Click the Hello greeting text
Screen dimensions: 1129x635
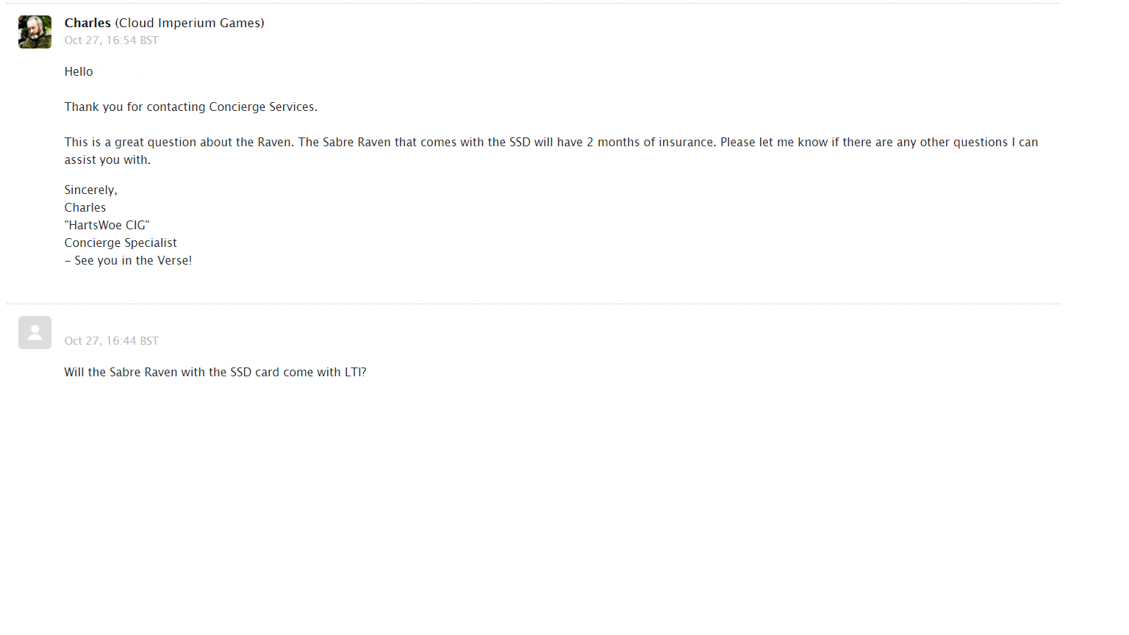click(79, 72)
